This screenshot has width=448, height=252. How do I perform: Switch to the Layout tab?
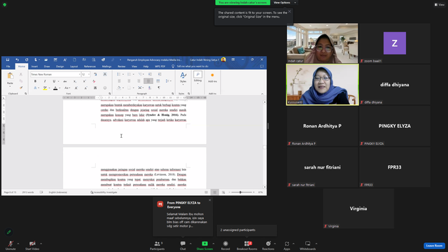pyautogui.click(x=73, y=66)
